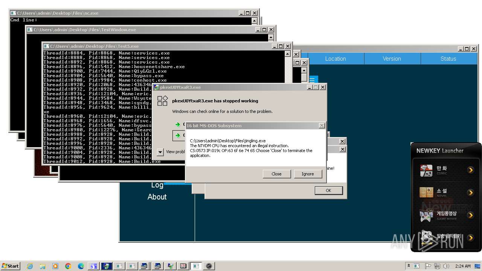
Task: Sort by the Location column header
Action: (336, 59)
